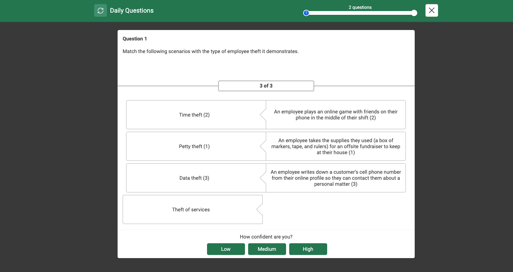Click the 2 questions progress label
Viewport: 513px width, 272px height.
pos(360,7)
